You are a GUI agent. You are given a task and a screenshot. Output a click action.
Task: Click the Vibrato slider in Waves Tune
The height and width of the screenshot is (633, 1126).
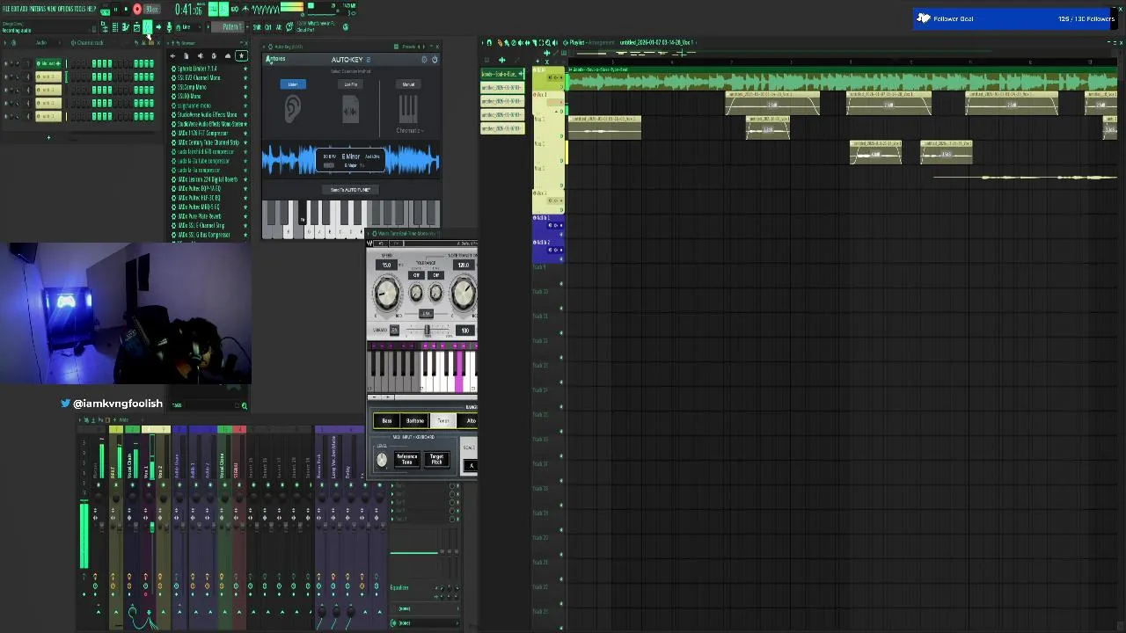428,331
